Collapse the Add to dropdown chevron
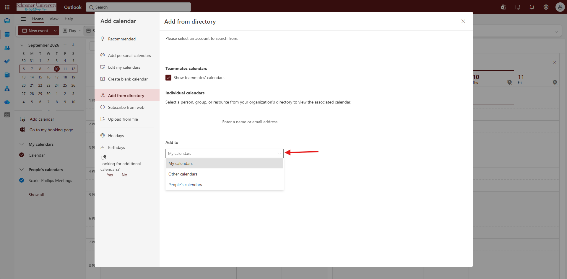Image resolution: width=567 pixels, height=279 pixels. click(279, 153)
